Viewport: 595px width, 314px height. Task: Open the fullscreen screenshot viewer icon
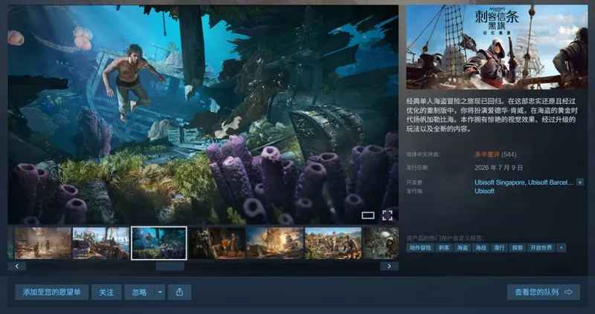coord(387,215)
